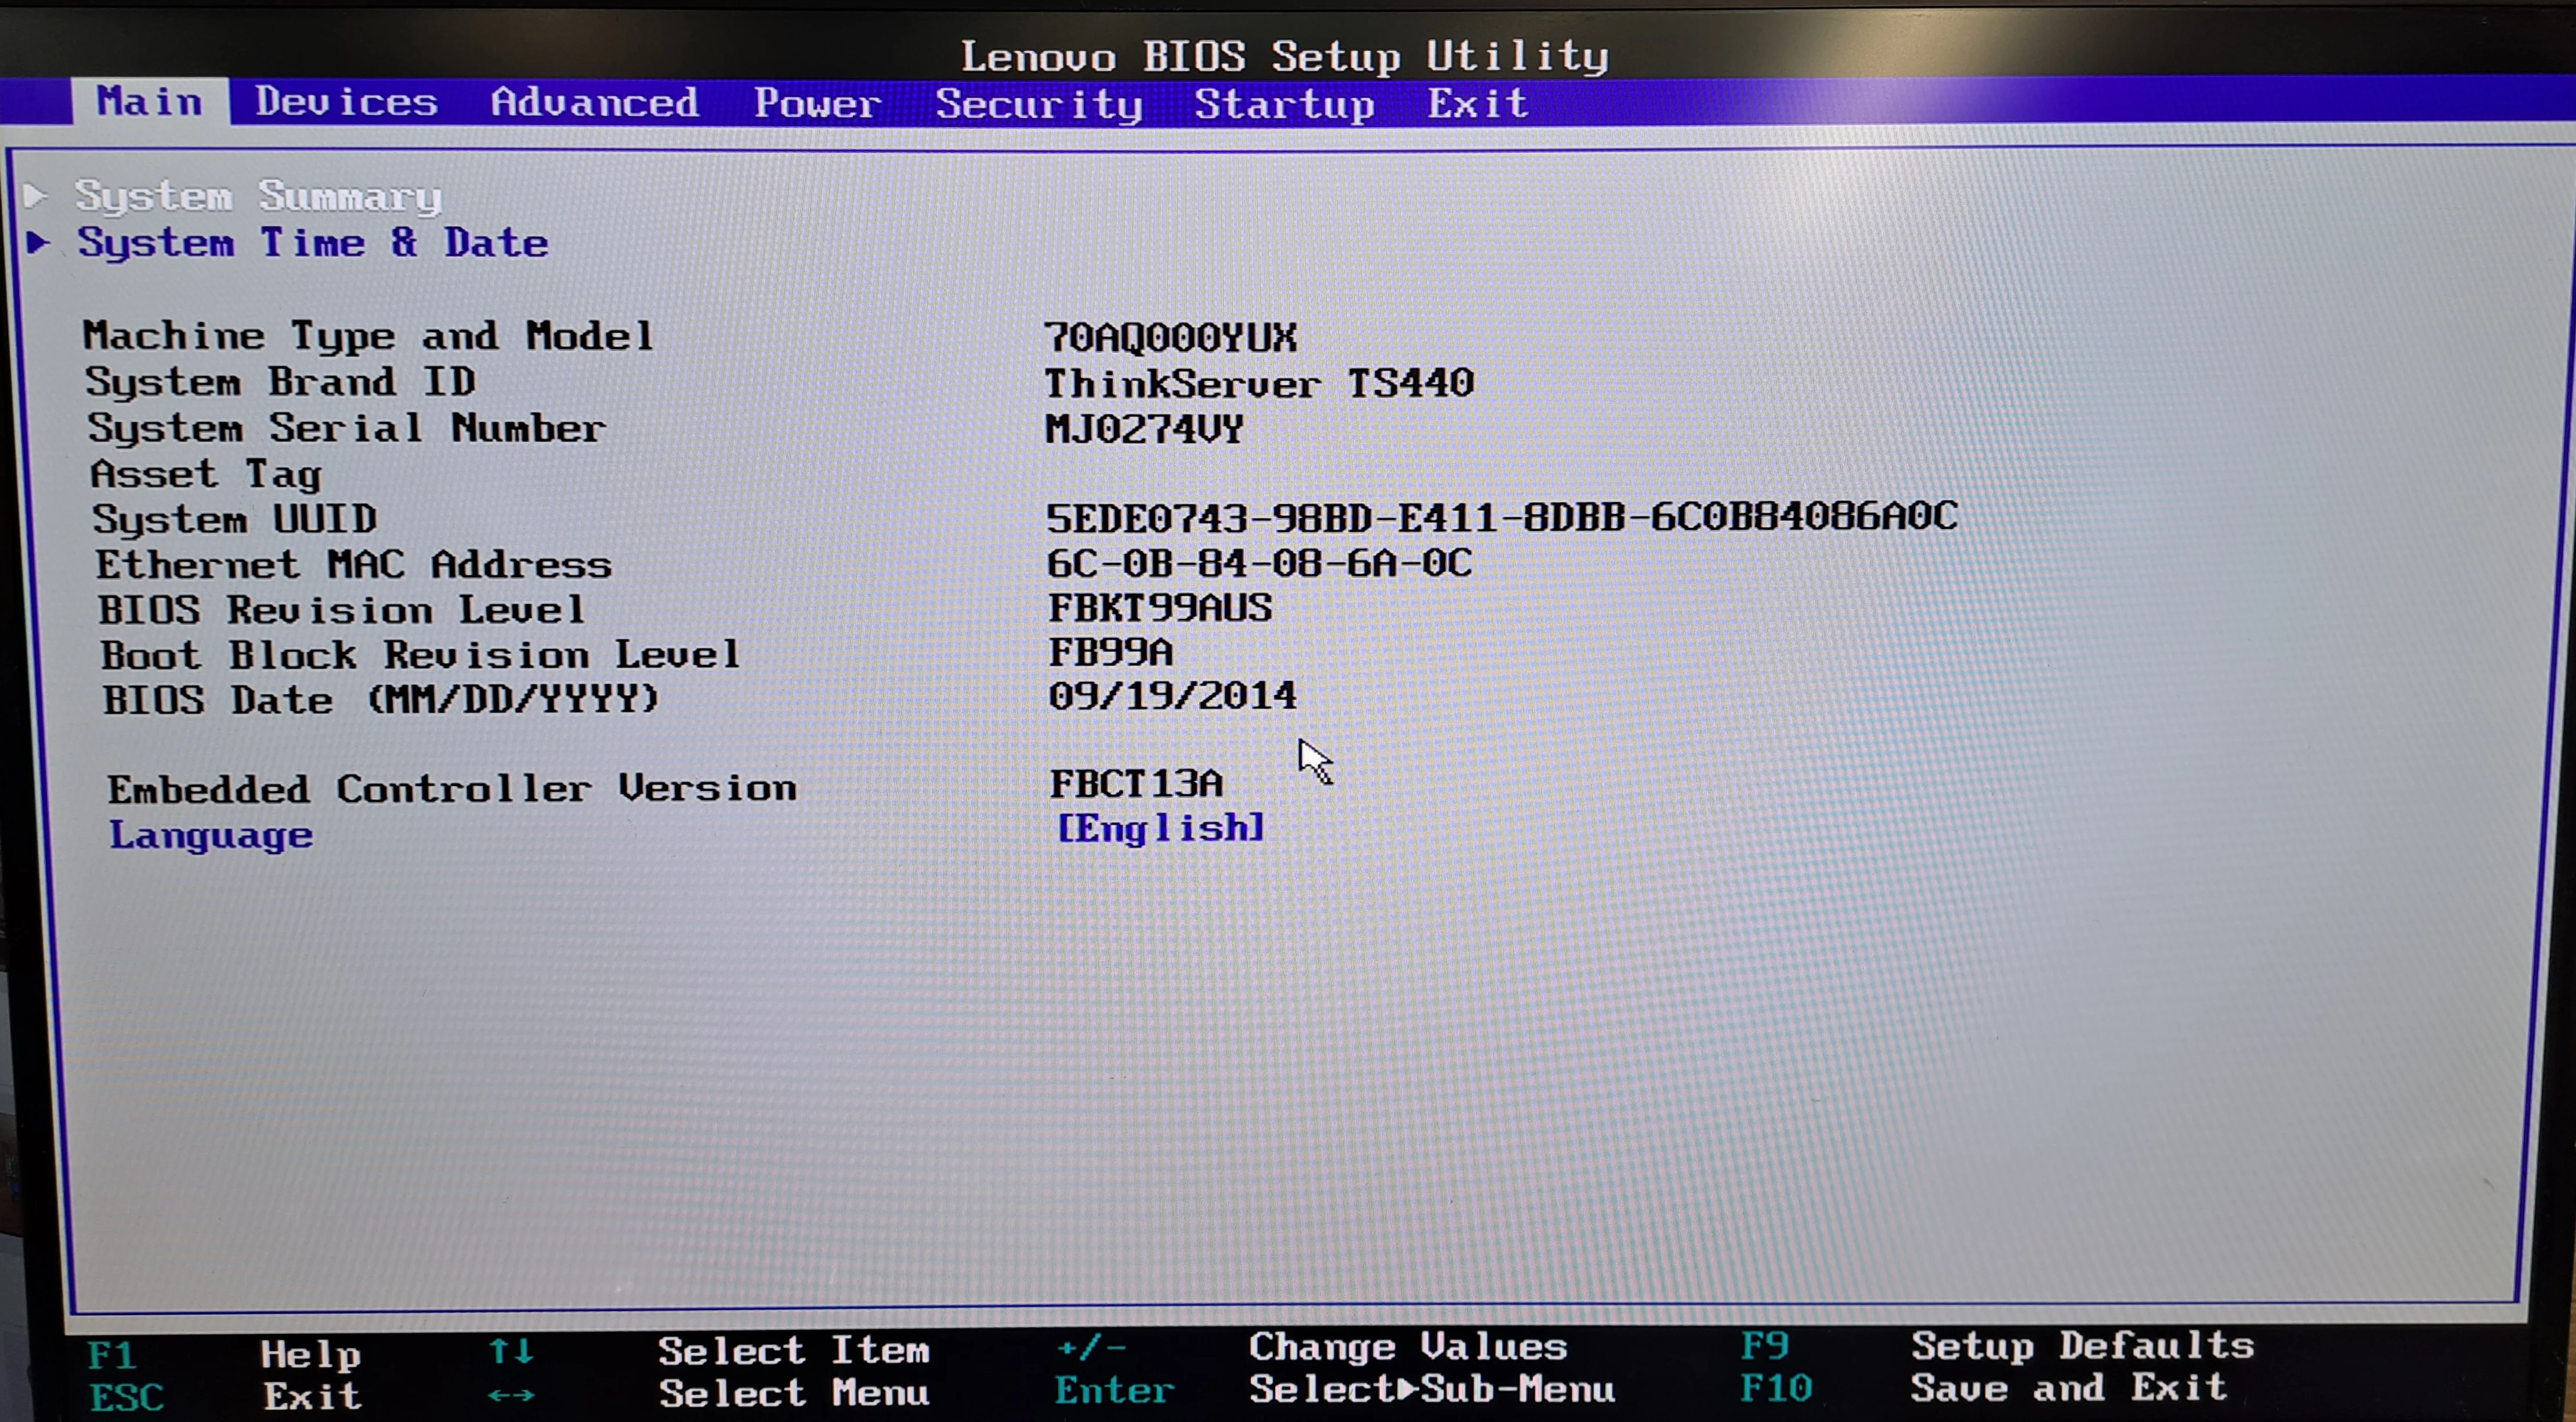Click the UUID value 5EDE0743-98BD-E411
Viewport: 2576px width, 1422px height.
point(1502,518)
